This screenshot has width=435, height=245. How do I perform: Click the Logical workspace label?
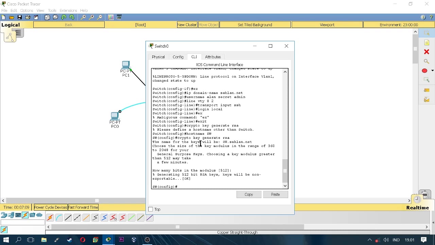[11, 25]
